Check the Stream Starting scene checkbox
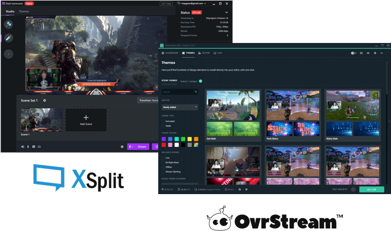The width and height of the screenshot is (391, 231). [163, 172]
